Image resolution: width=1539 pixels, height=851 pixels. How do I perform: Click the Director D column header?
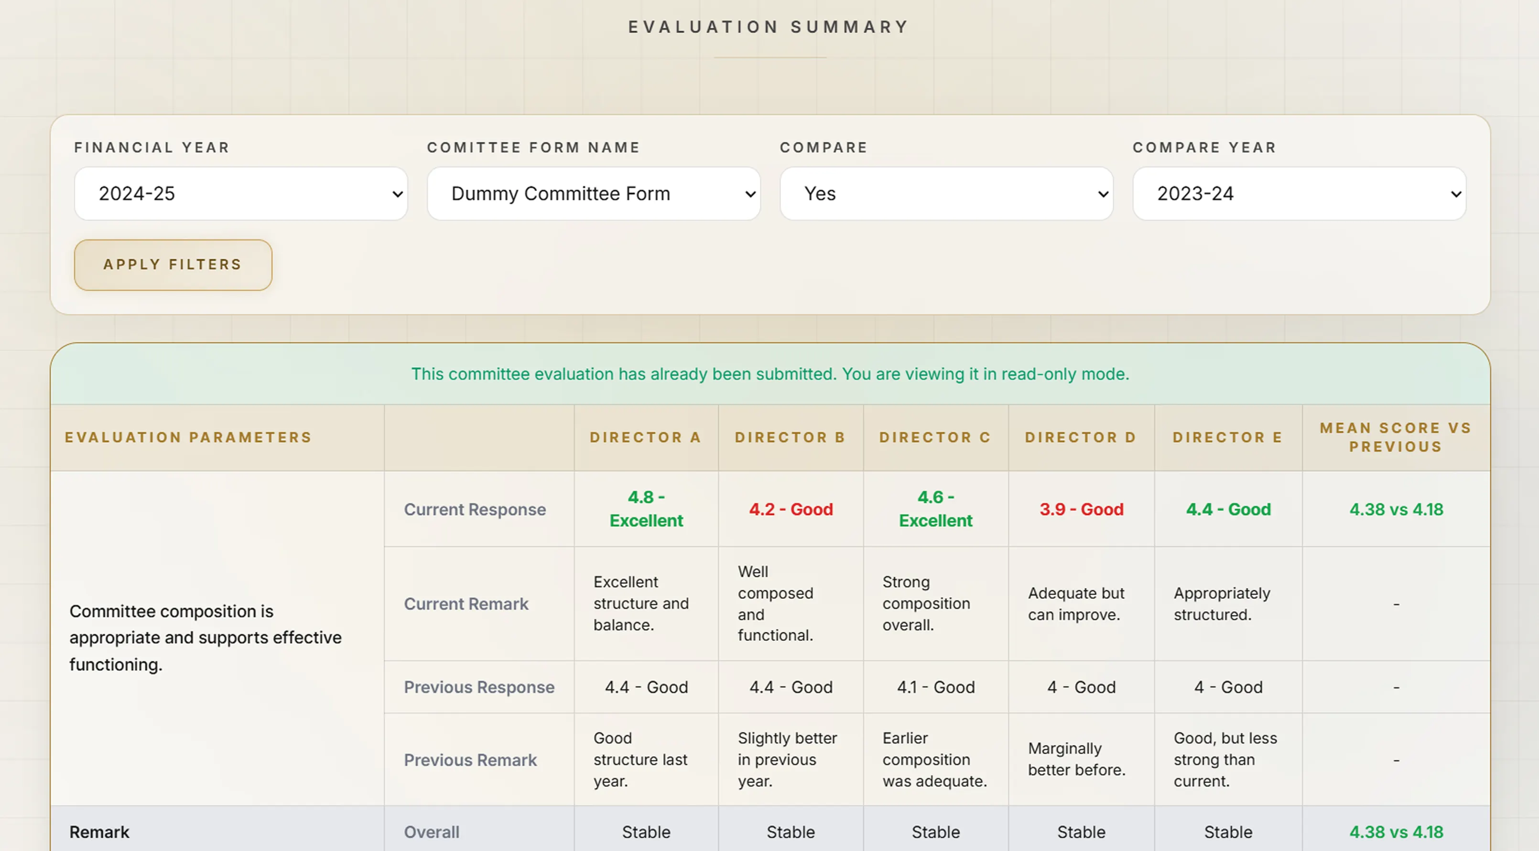click(1081, 437)
